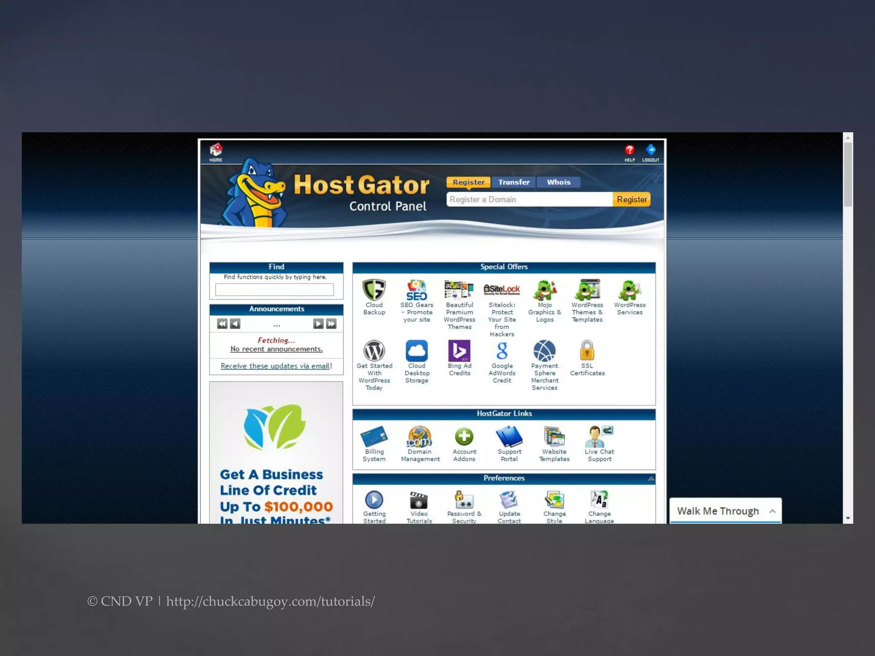The height and width of the screenshot is (656, 875).
Task: Click the page scroll down arrow
Action: pos(848,518)
